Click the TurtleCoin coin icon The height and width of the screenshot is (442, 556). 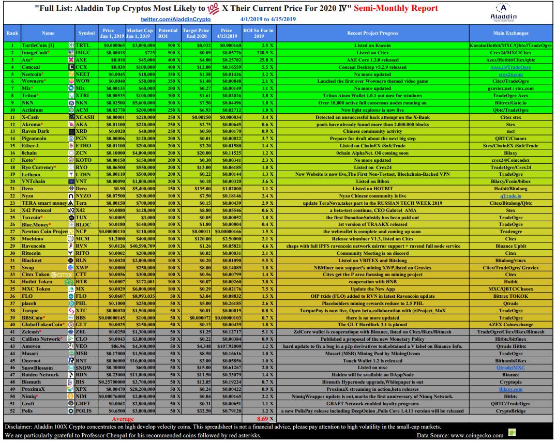click(x=71, y=45)
